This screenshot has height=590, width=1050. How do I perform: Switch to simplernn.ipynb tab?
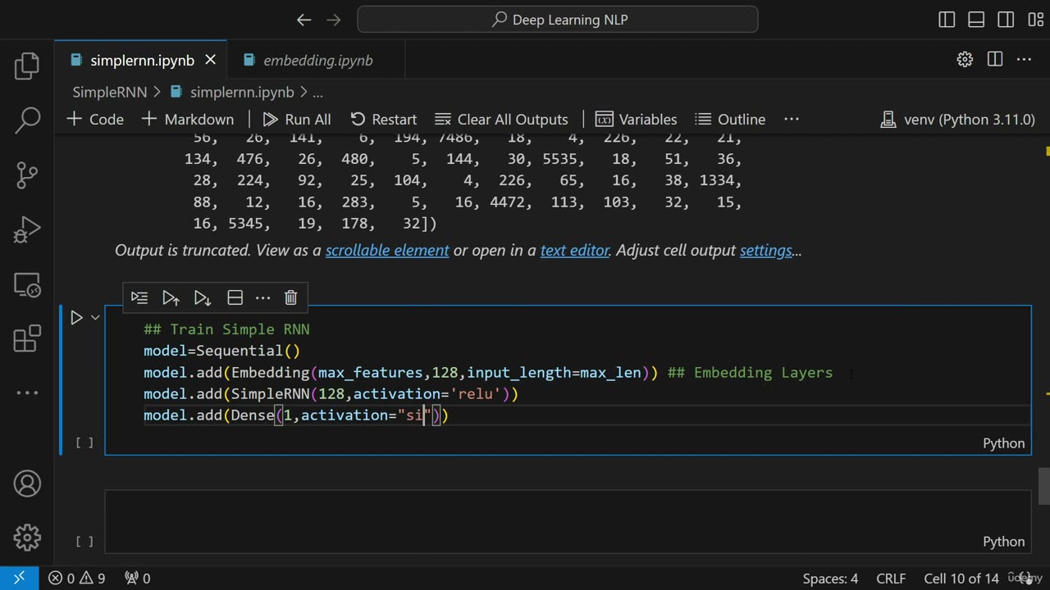[142, 60]
